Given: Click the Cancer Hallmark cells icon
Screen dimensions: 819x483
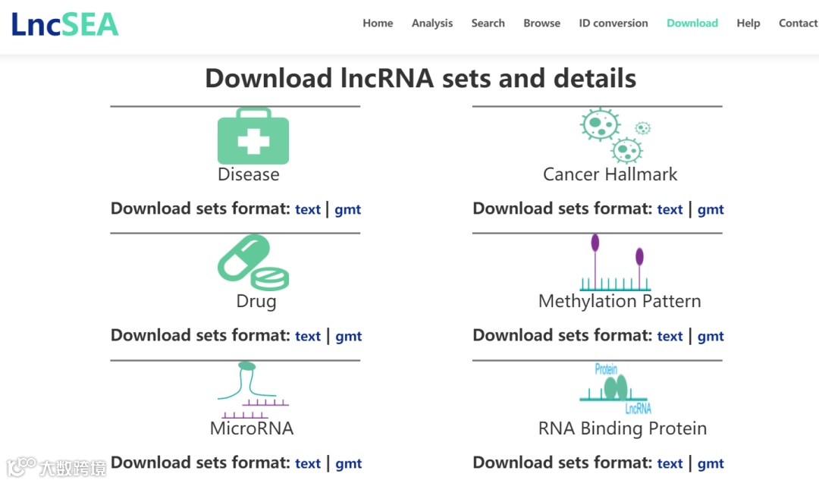Looking at the screenshot, I should pos(613,135).
